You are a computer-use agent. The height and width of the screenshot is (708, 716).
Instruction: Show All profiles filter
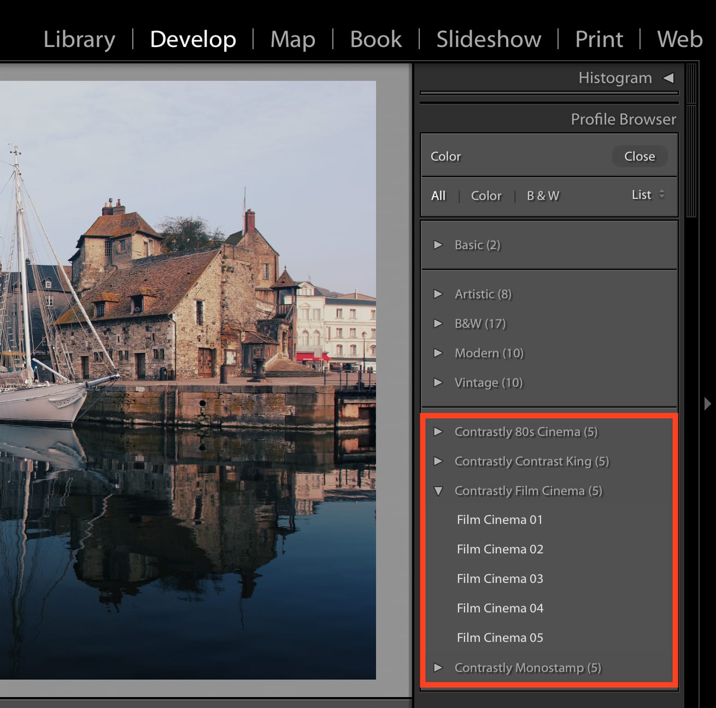[x=438, y=196]
